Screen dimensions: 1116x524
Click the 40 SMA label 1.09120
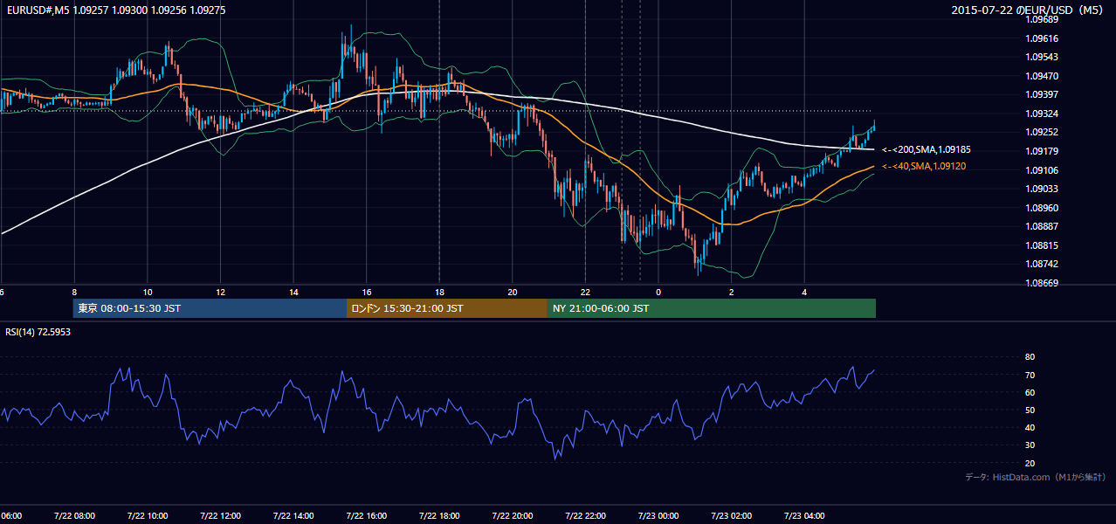click(924, 166)
